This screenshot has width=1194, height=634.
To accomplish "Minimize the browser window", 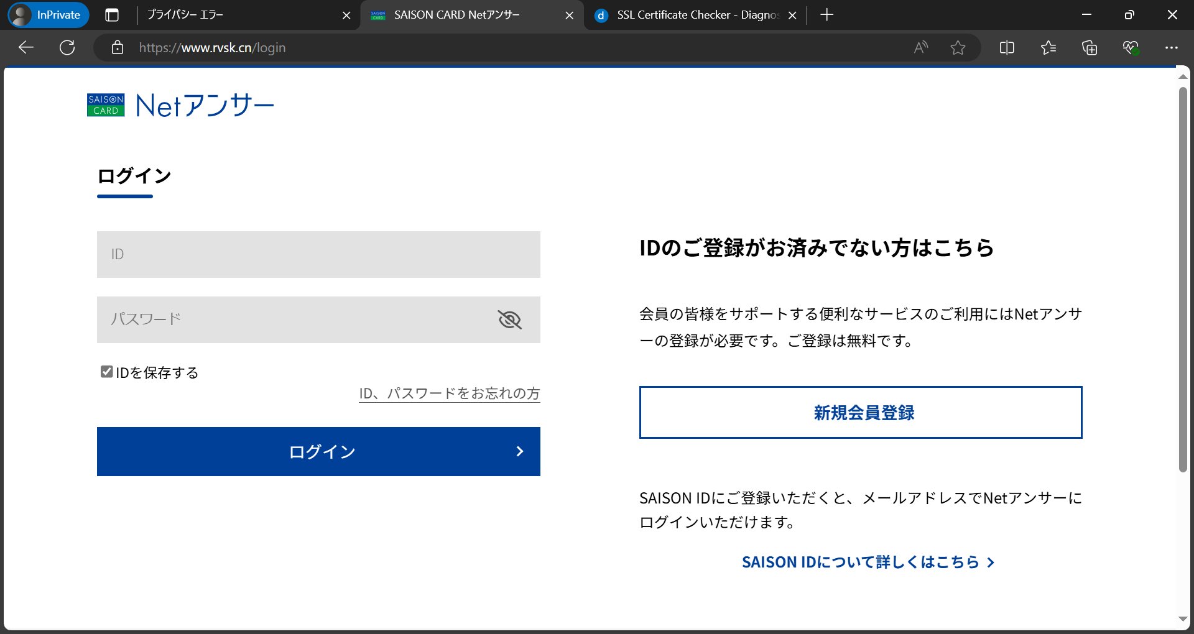I will [1087, 15].
